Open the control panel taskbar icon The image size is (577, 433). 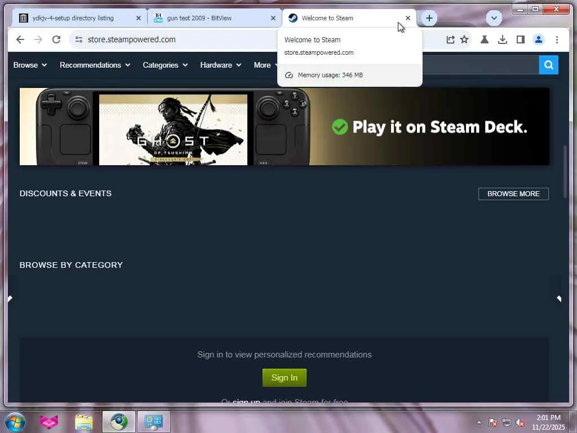154,422
